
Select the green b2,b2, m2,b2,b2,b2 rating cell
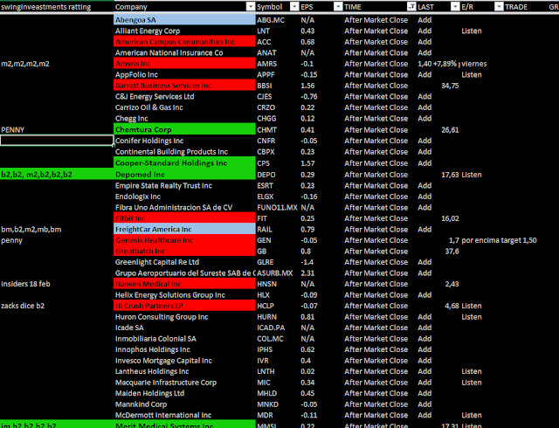pos(57,175)
